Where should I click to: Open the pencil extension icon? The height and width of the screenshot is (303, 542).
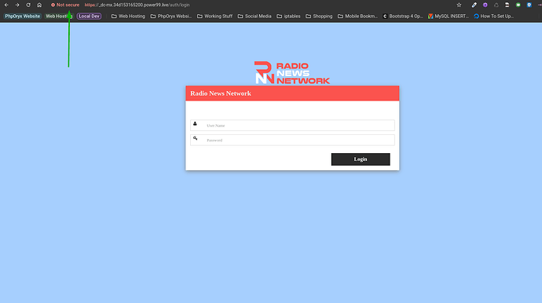[474, 5]
